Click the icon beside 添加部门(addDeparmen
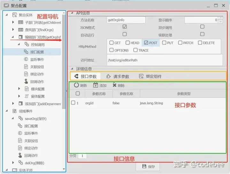 point(21,104)
